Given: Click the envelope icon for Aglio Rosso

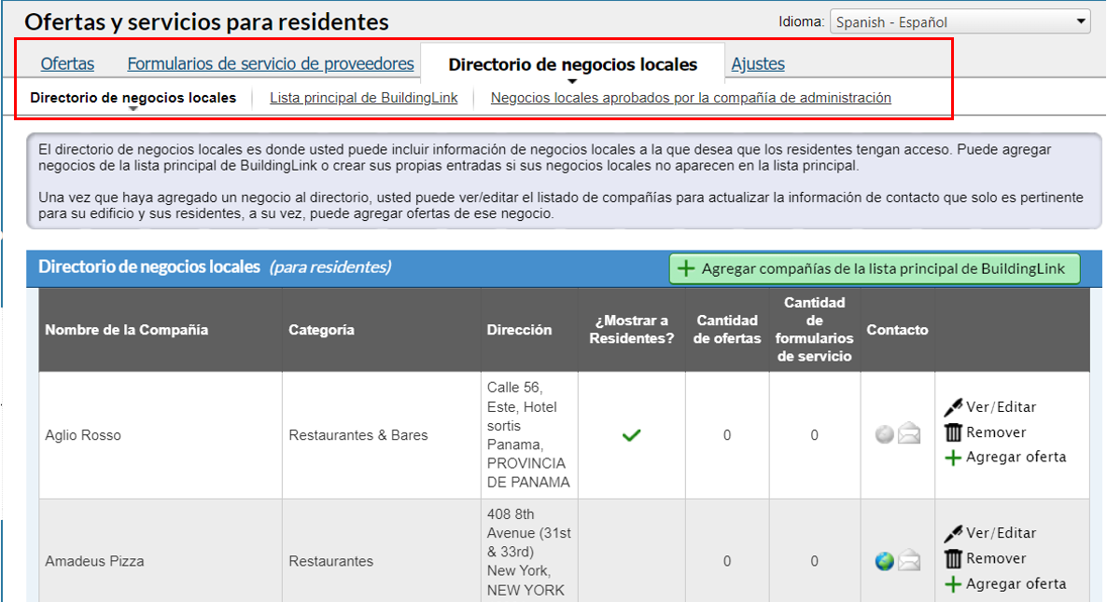Looking at the screenshot, I should click(909, 433).
